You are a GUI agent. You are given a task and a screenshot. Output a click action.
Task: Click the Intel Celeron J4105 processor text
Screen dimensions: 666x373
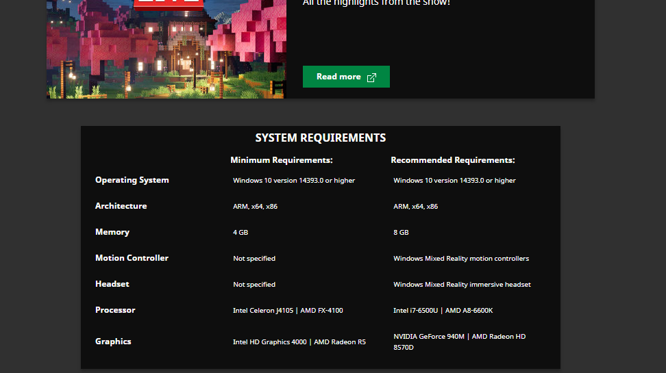264,311
